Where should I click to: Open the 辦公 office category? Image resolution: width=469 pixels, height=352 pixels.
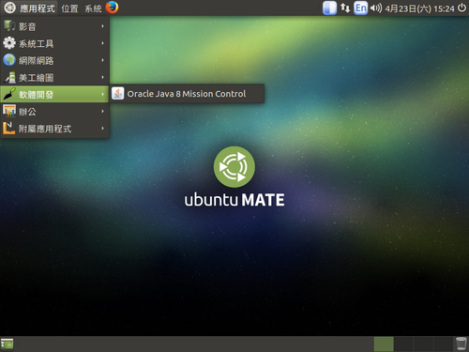coord(54,112)
